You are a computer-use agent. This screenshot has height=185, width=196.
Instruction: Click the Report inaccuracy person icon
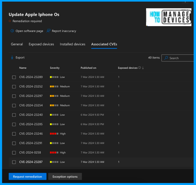click(48, 31)
